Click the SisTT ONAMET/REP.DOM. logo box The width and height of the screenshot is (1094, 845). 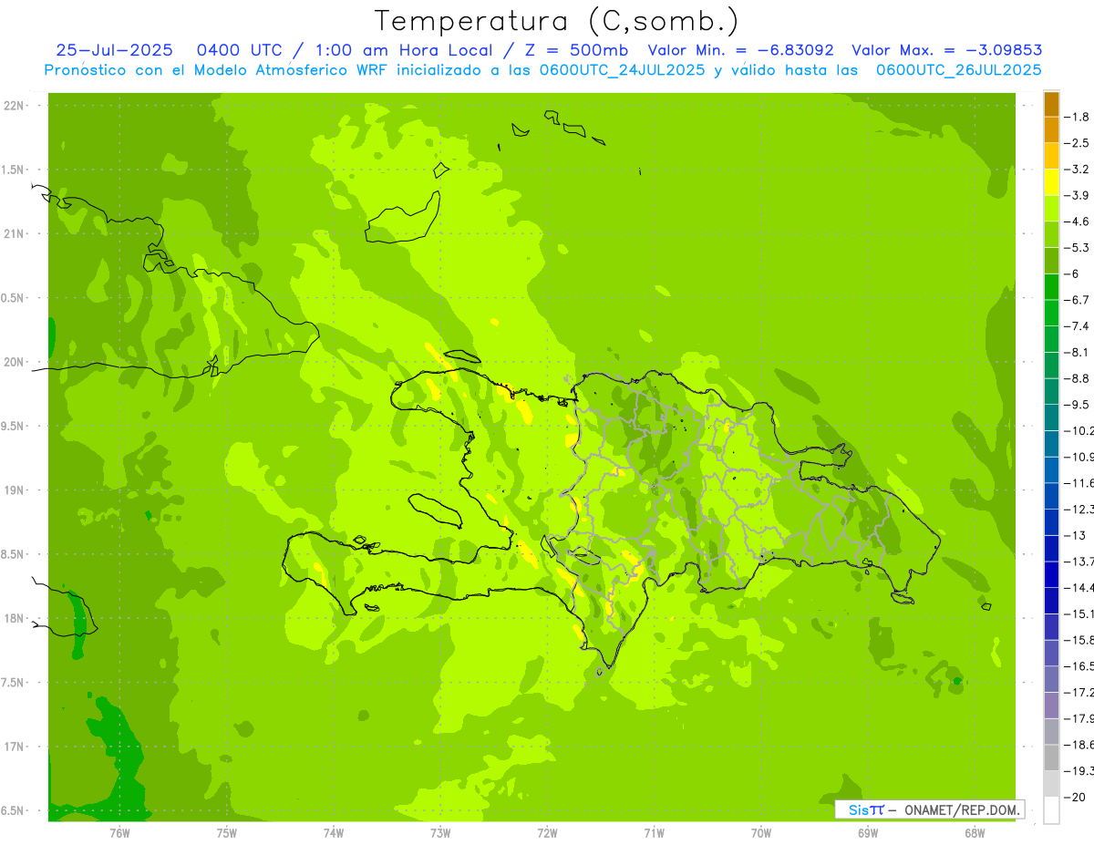[930, 809]
